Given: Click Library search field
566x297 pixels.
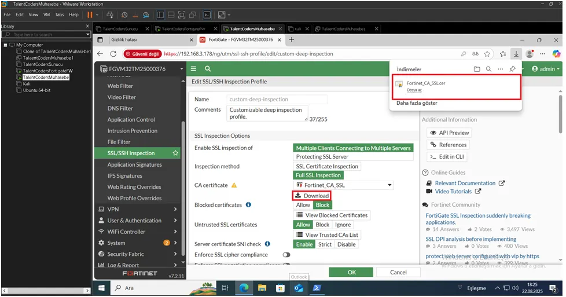Looking at the screenshot, I should point(46,35).
